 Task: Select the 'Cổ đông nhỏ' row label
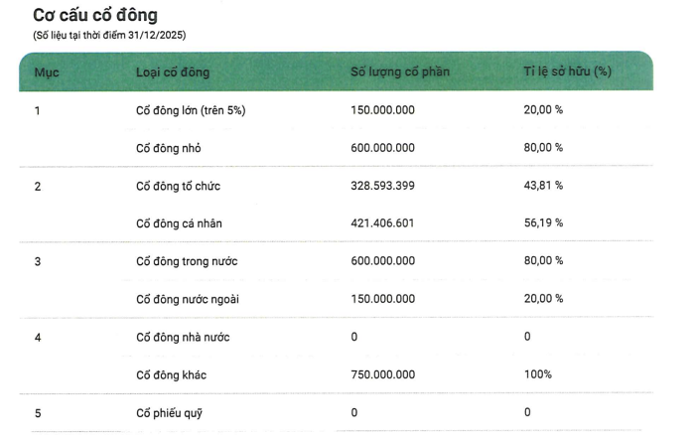point(169,148)
